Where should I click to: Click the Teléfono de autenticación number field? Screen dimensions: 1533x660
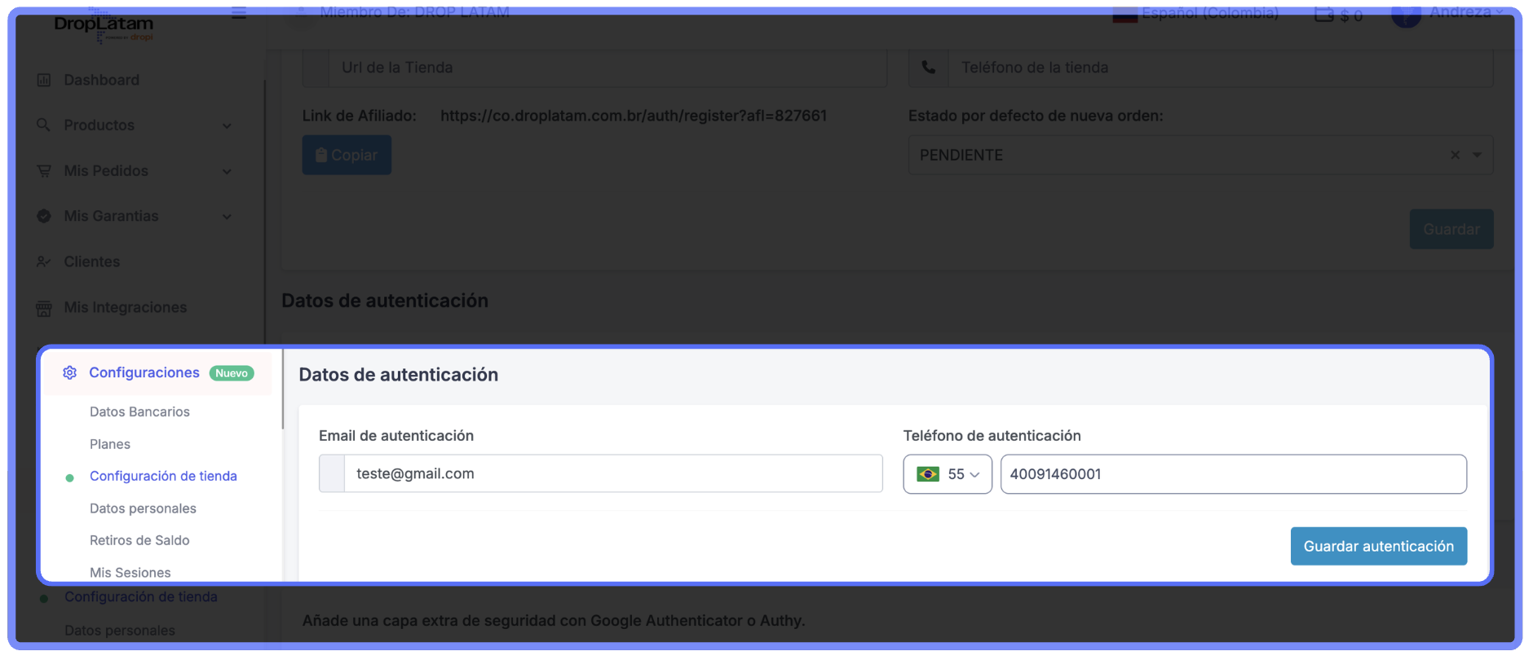[1232, 474]
